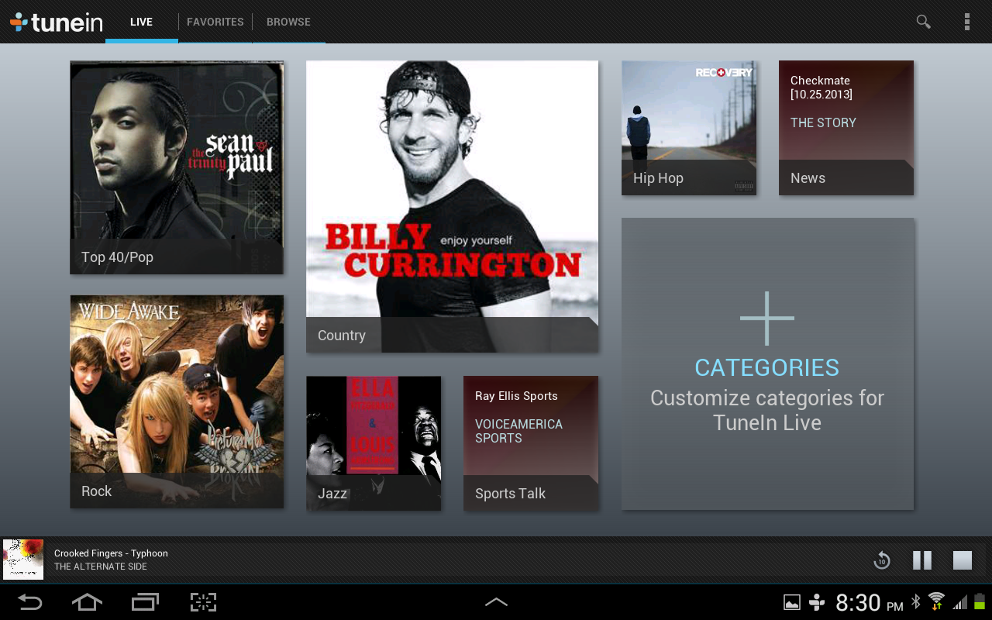Open the Rock category tile
This screenshot has height=620, width=992.
click(177, 401)
